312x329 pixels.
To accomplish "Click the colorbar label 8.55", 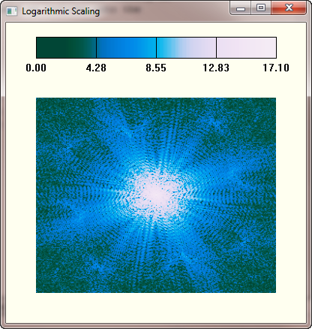I will click(x=156, y=68).
